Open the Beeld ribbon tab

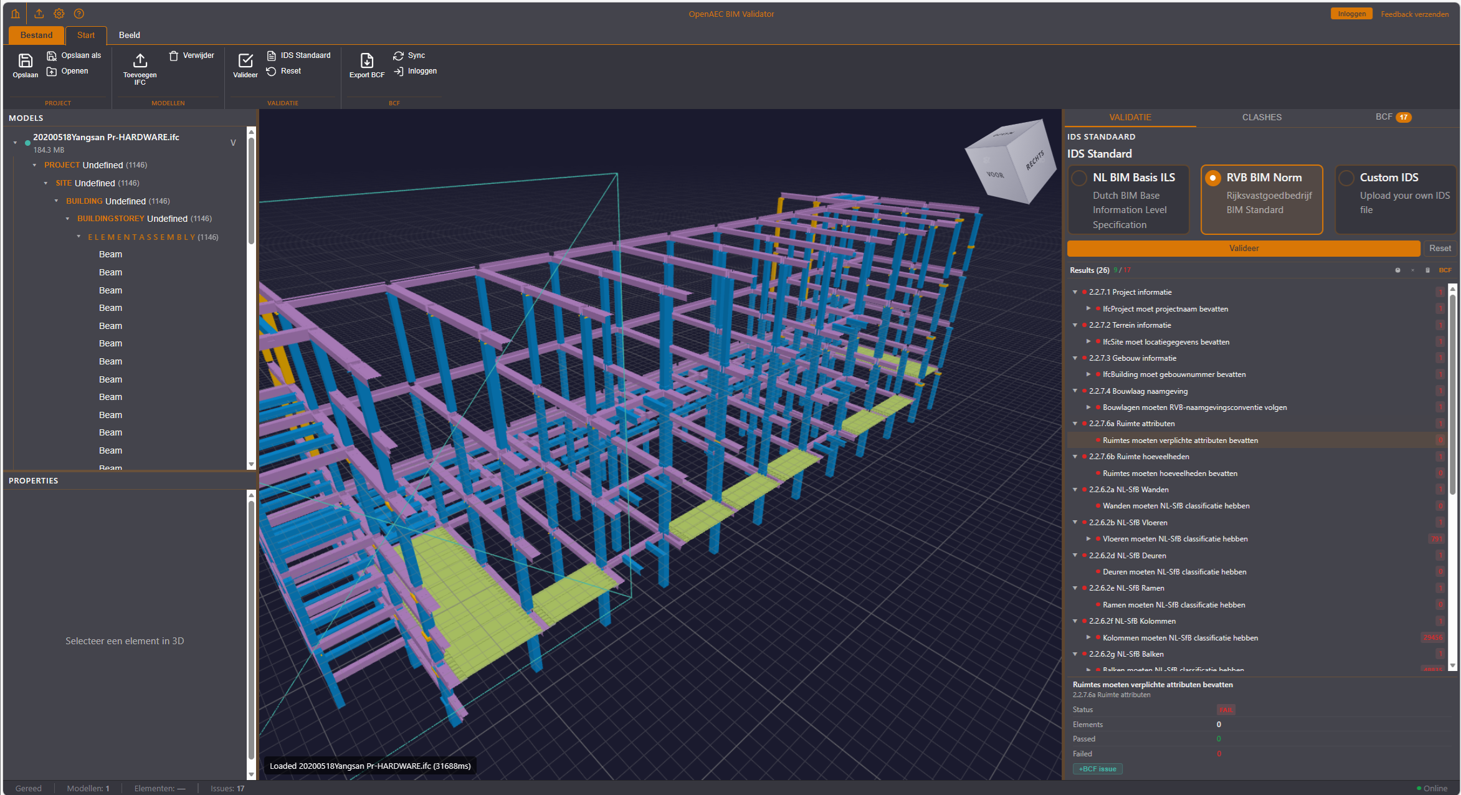tap(129, 35)
